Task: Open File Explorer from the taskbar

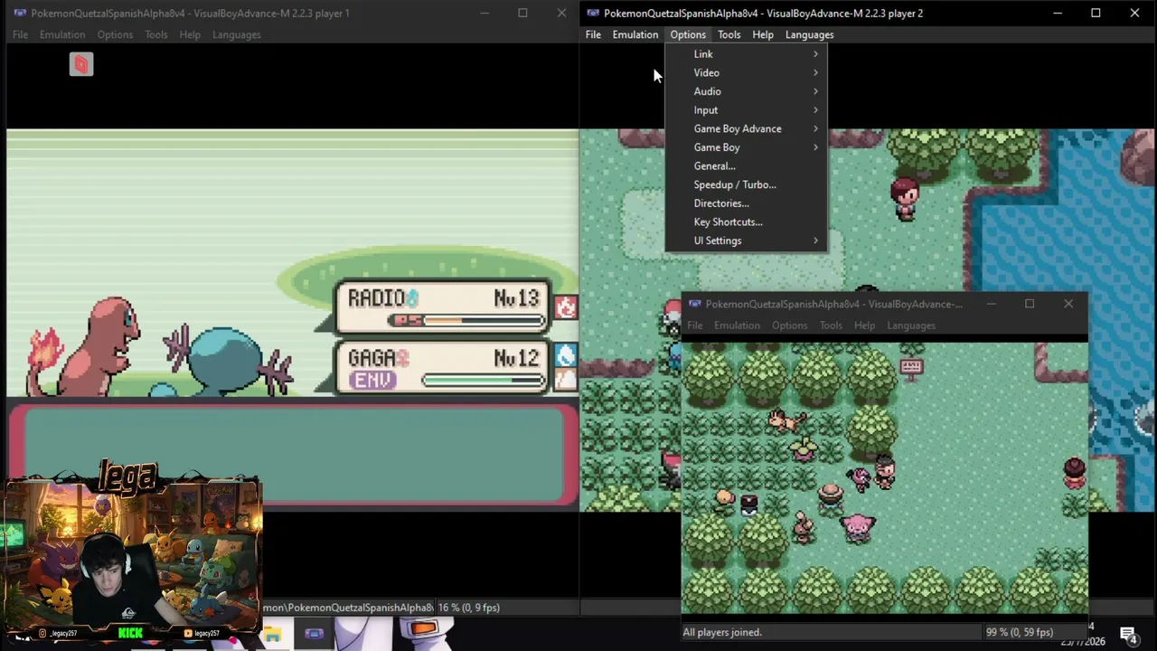Action: (272, 634)
